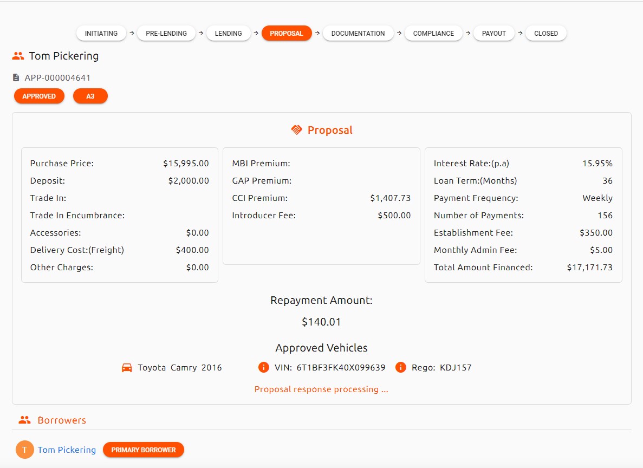Screen dimensions: 643x468
Task: Open the info icon next to VIN number
Action: [263, 367]
